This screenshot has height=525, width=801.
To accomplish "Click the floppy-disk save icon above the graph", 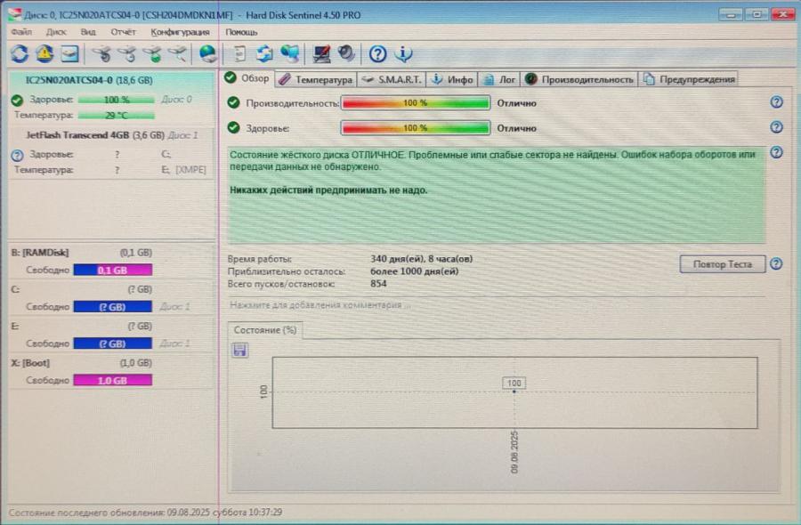I will point(239,350).
